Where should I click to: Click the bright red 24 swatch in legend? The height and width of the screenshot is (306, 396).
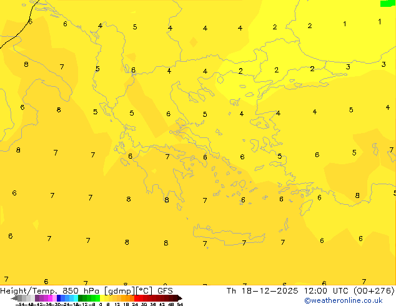tap(136, 298)
